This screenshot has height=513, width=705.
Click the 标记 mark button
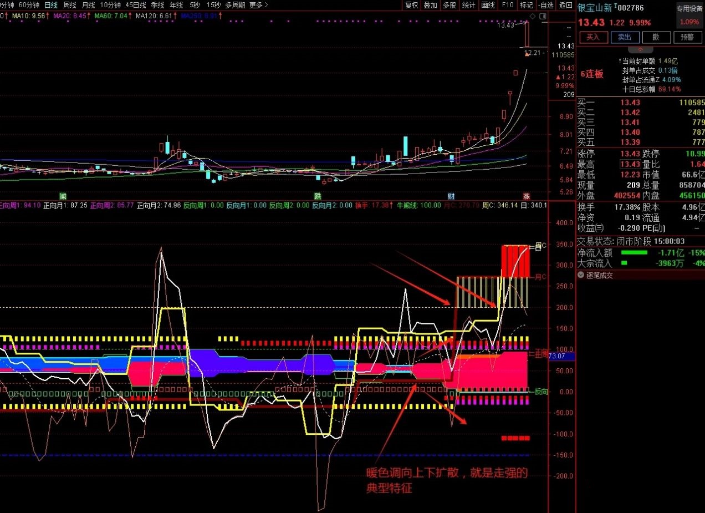526,5
